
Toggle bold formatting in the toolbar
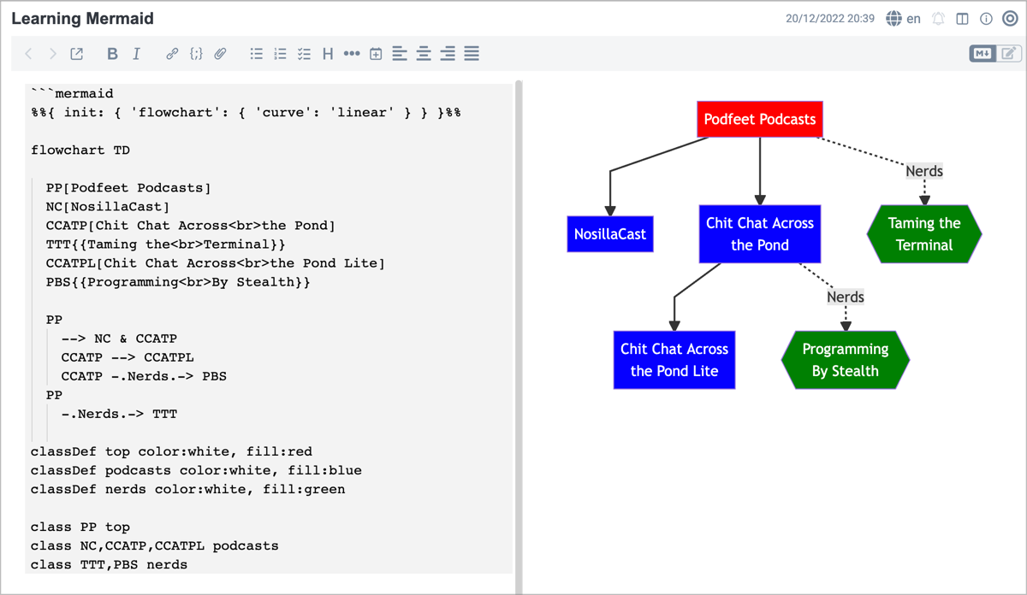click(x=112, y=54)
